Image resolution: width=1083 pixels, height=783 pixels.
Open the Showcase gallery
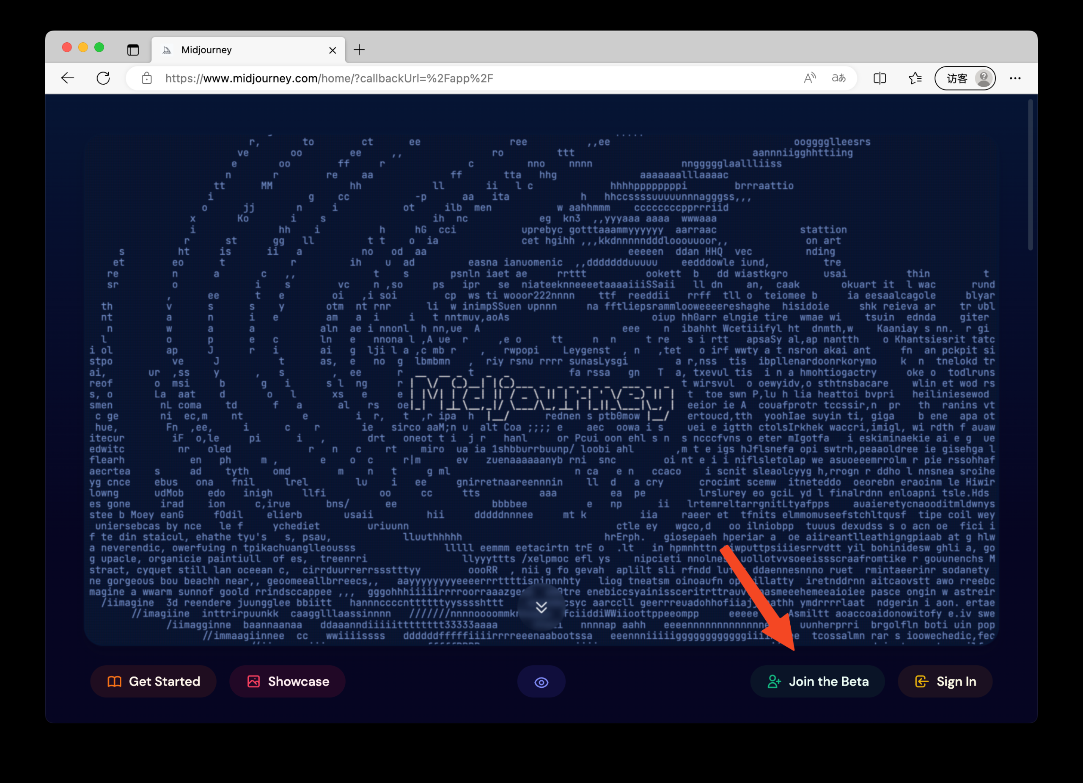click(288, 681)
